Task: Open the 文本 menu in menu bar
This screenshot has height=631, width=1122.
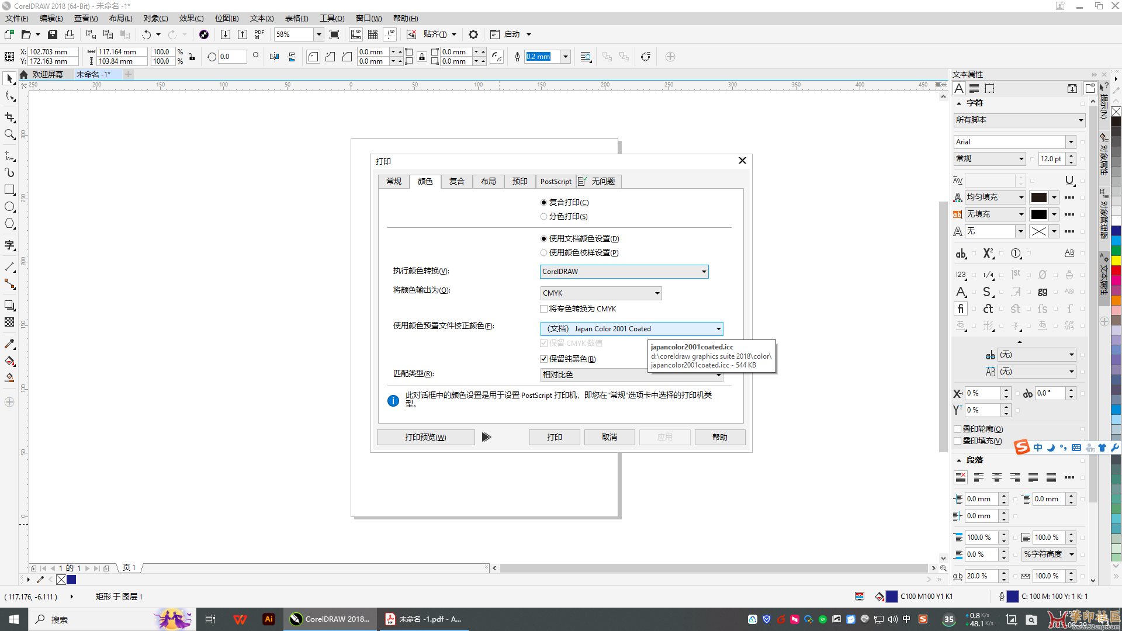Action: [x=262, y=18]
